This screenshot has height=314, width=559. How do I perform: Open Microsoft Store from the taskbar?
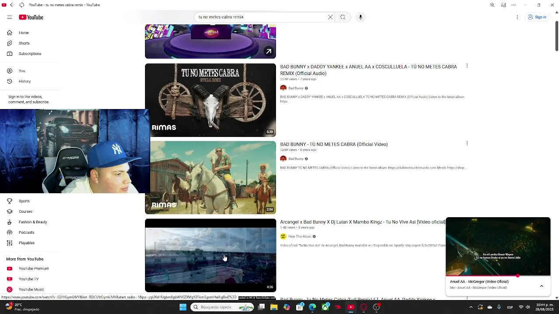coord(300,307)
